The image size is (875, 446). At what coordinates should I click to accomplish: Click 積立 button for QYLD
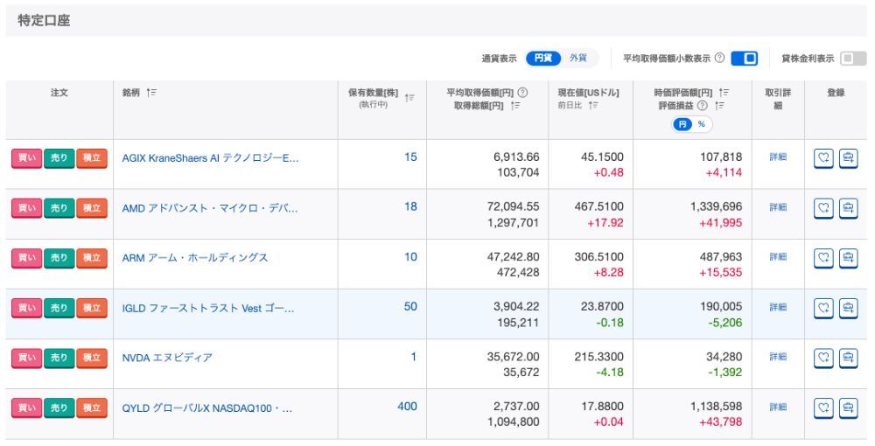click(x=92, y=408)
